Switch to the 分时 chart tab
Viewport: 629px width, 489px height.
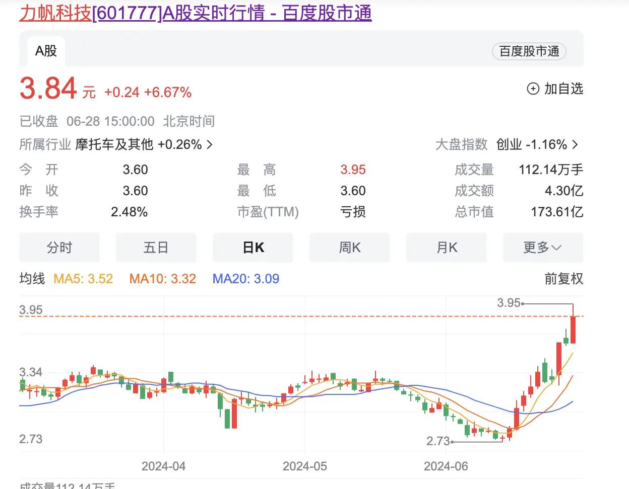coord(59,248)
